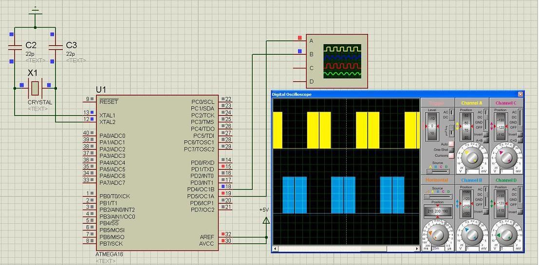Enable One-Shot trigger mode
539x265 pixels.
tap(451, 150)
